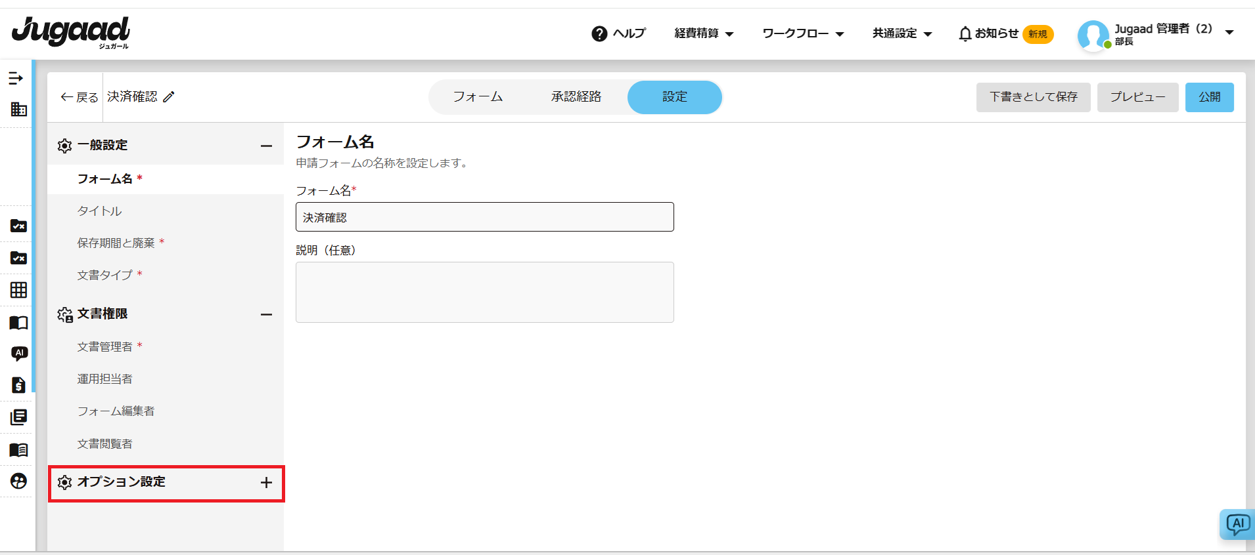
Task: Open the 経費精算 dropdown menu
Action: coord(703,33)
